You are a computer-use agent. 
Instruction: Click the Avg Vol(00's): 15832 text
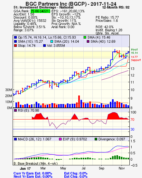tap(30, 21)
